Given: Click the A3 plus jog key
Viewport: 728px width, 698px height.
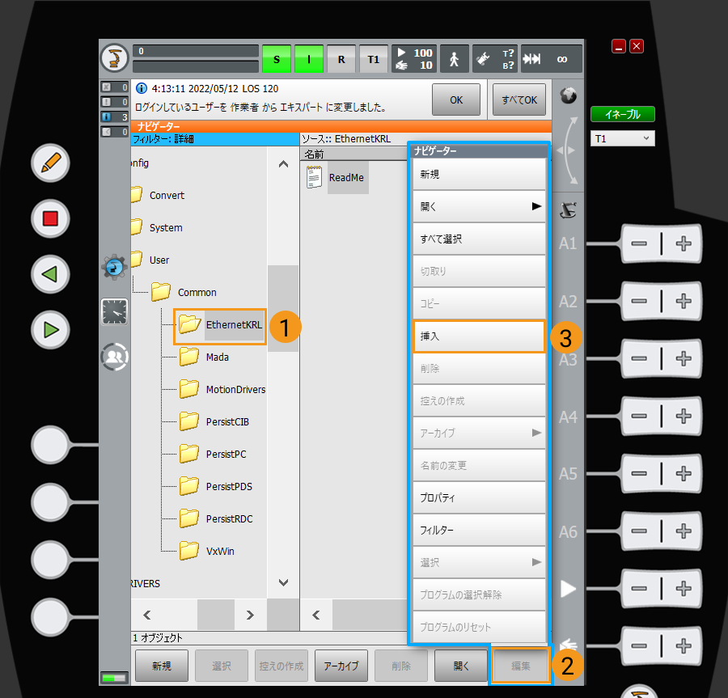Looking at the screenshot, I should tap(684, 358).
